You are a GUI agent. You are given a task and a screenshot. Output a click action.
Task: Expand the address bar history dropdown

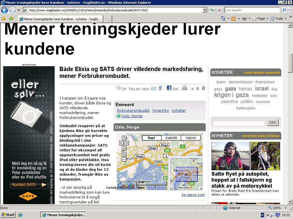[205, 10]
